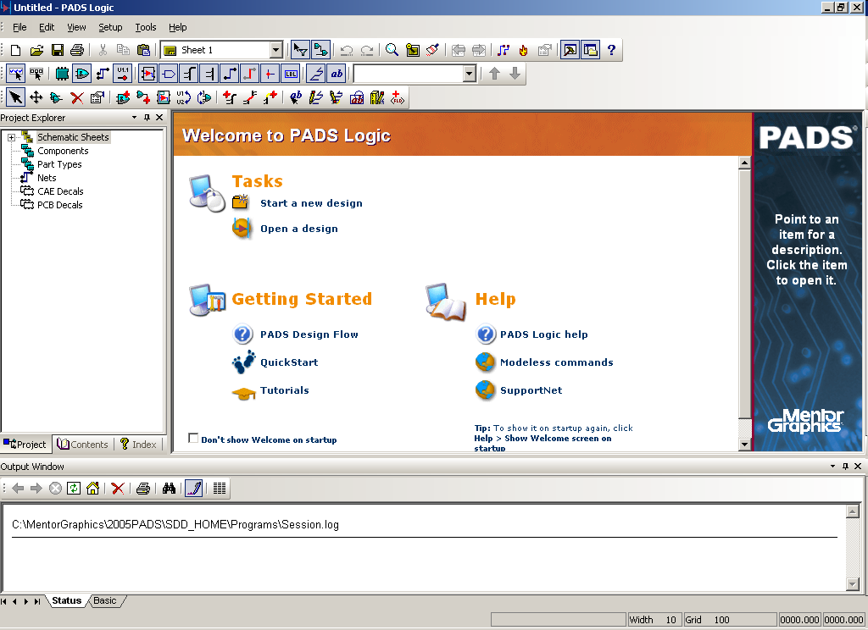Click the magnifying glass zoom icon
The image size is (868, 630).
pyautogui.click(x=392, y=50)
